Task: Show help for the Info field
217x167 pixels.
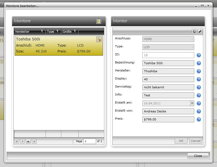Action: coord(199,95)
